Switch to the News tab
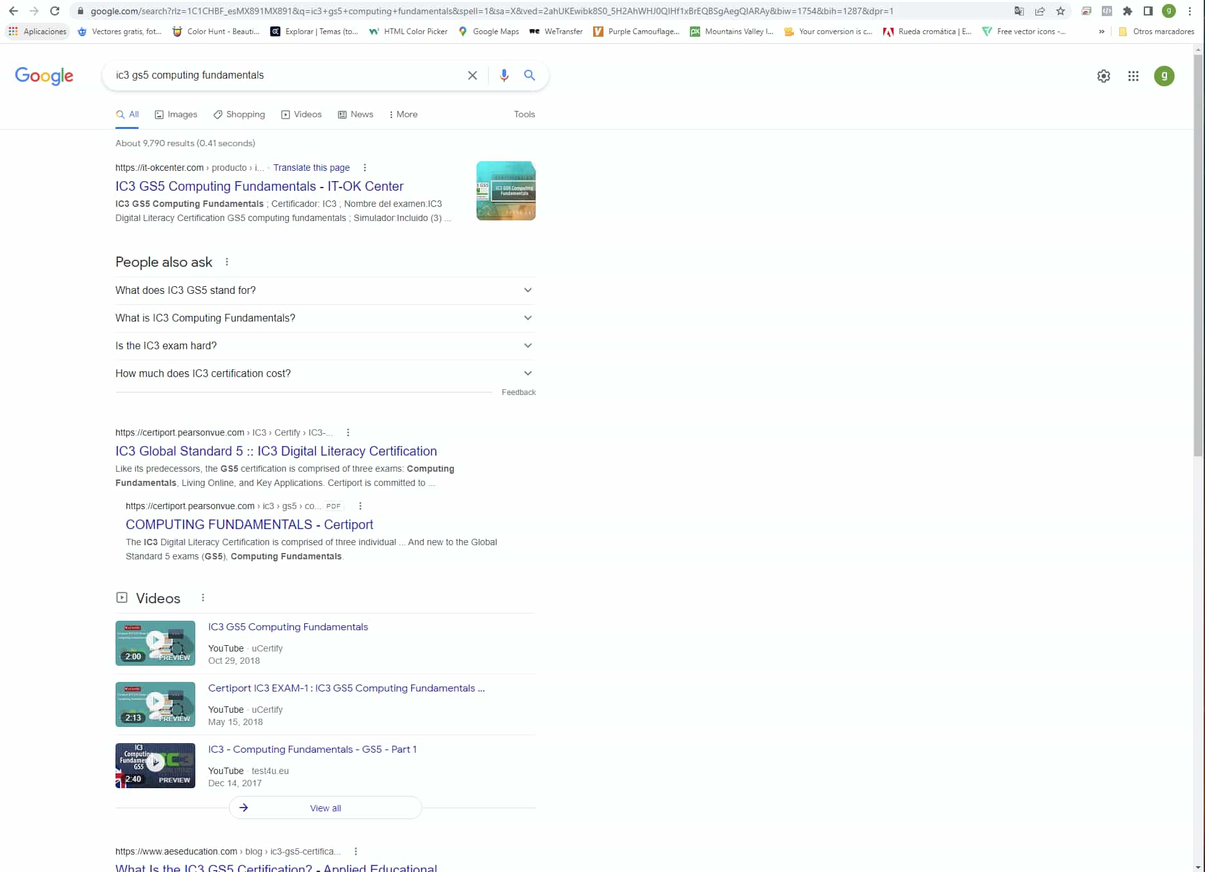Image resolution: width=1205 pixels, height=872 pixels. coord(355,114)
